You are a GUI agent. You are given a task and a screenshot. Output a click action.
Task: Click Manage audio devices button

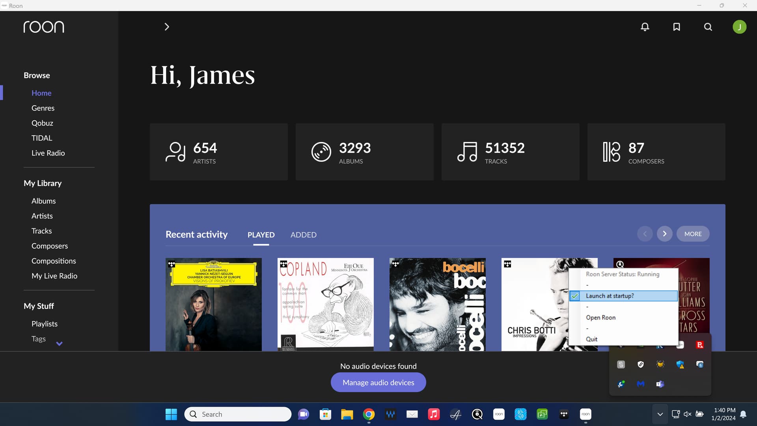coord(378,382)
